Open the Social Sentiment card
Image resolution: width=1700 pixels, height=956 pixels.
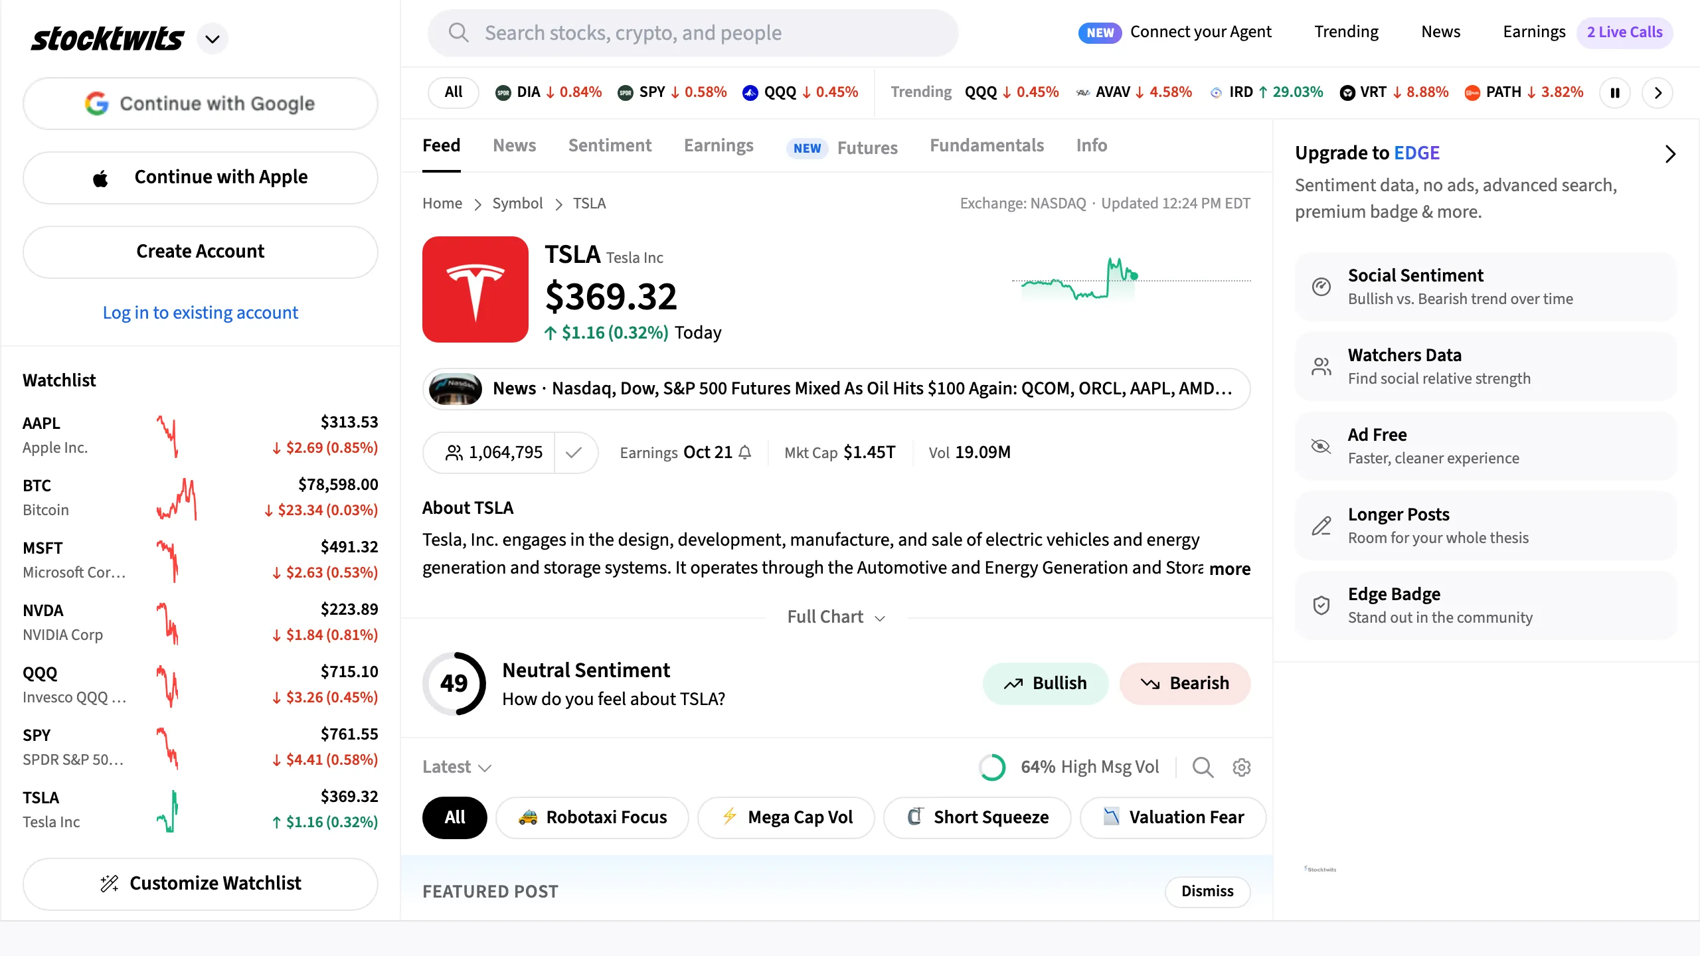pos(1486,287)
